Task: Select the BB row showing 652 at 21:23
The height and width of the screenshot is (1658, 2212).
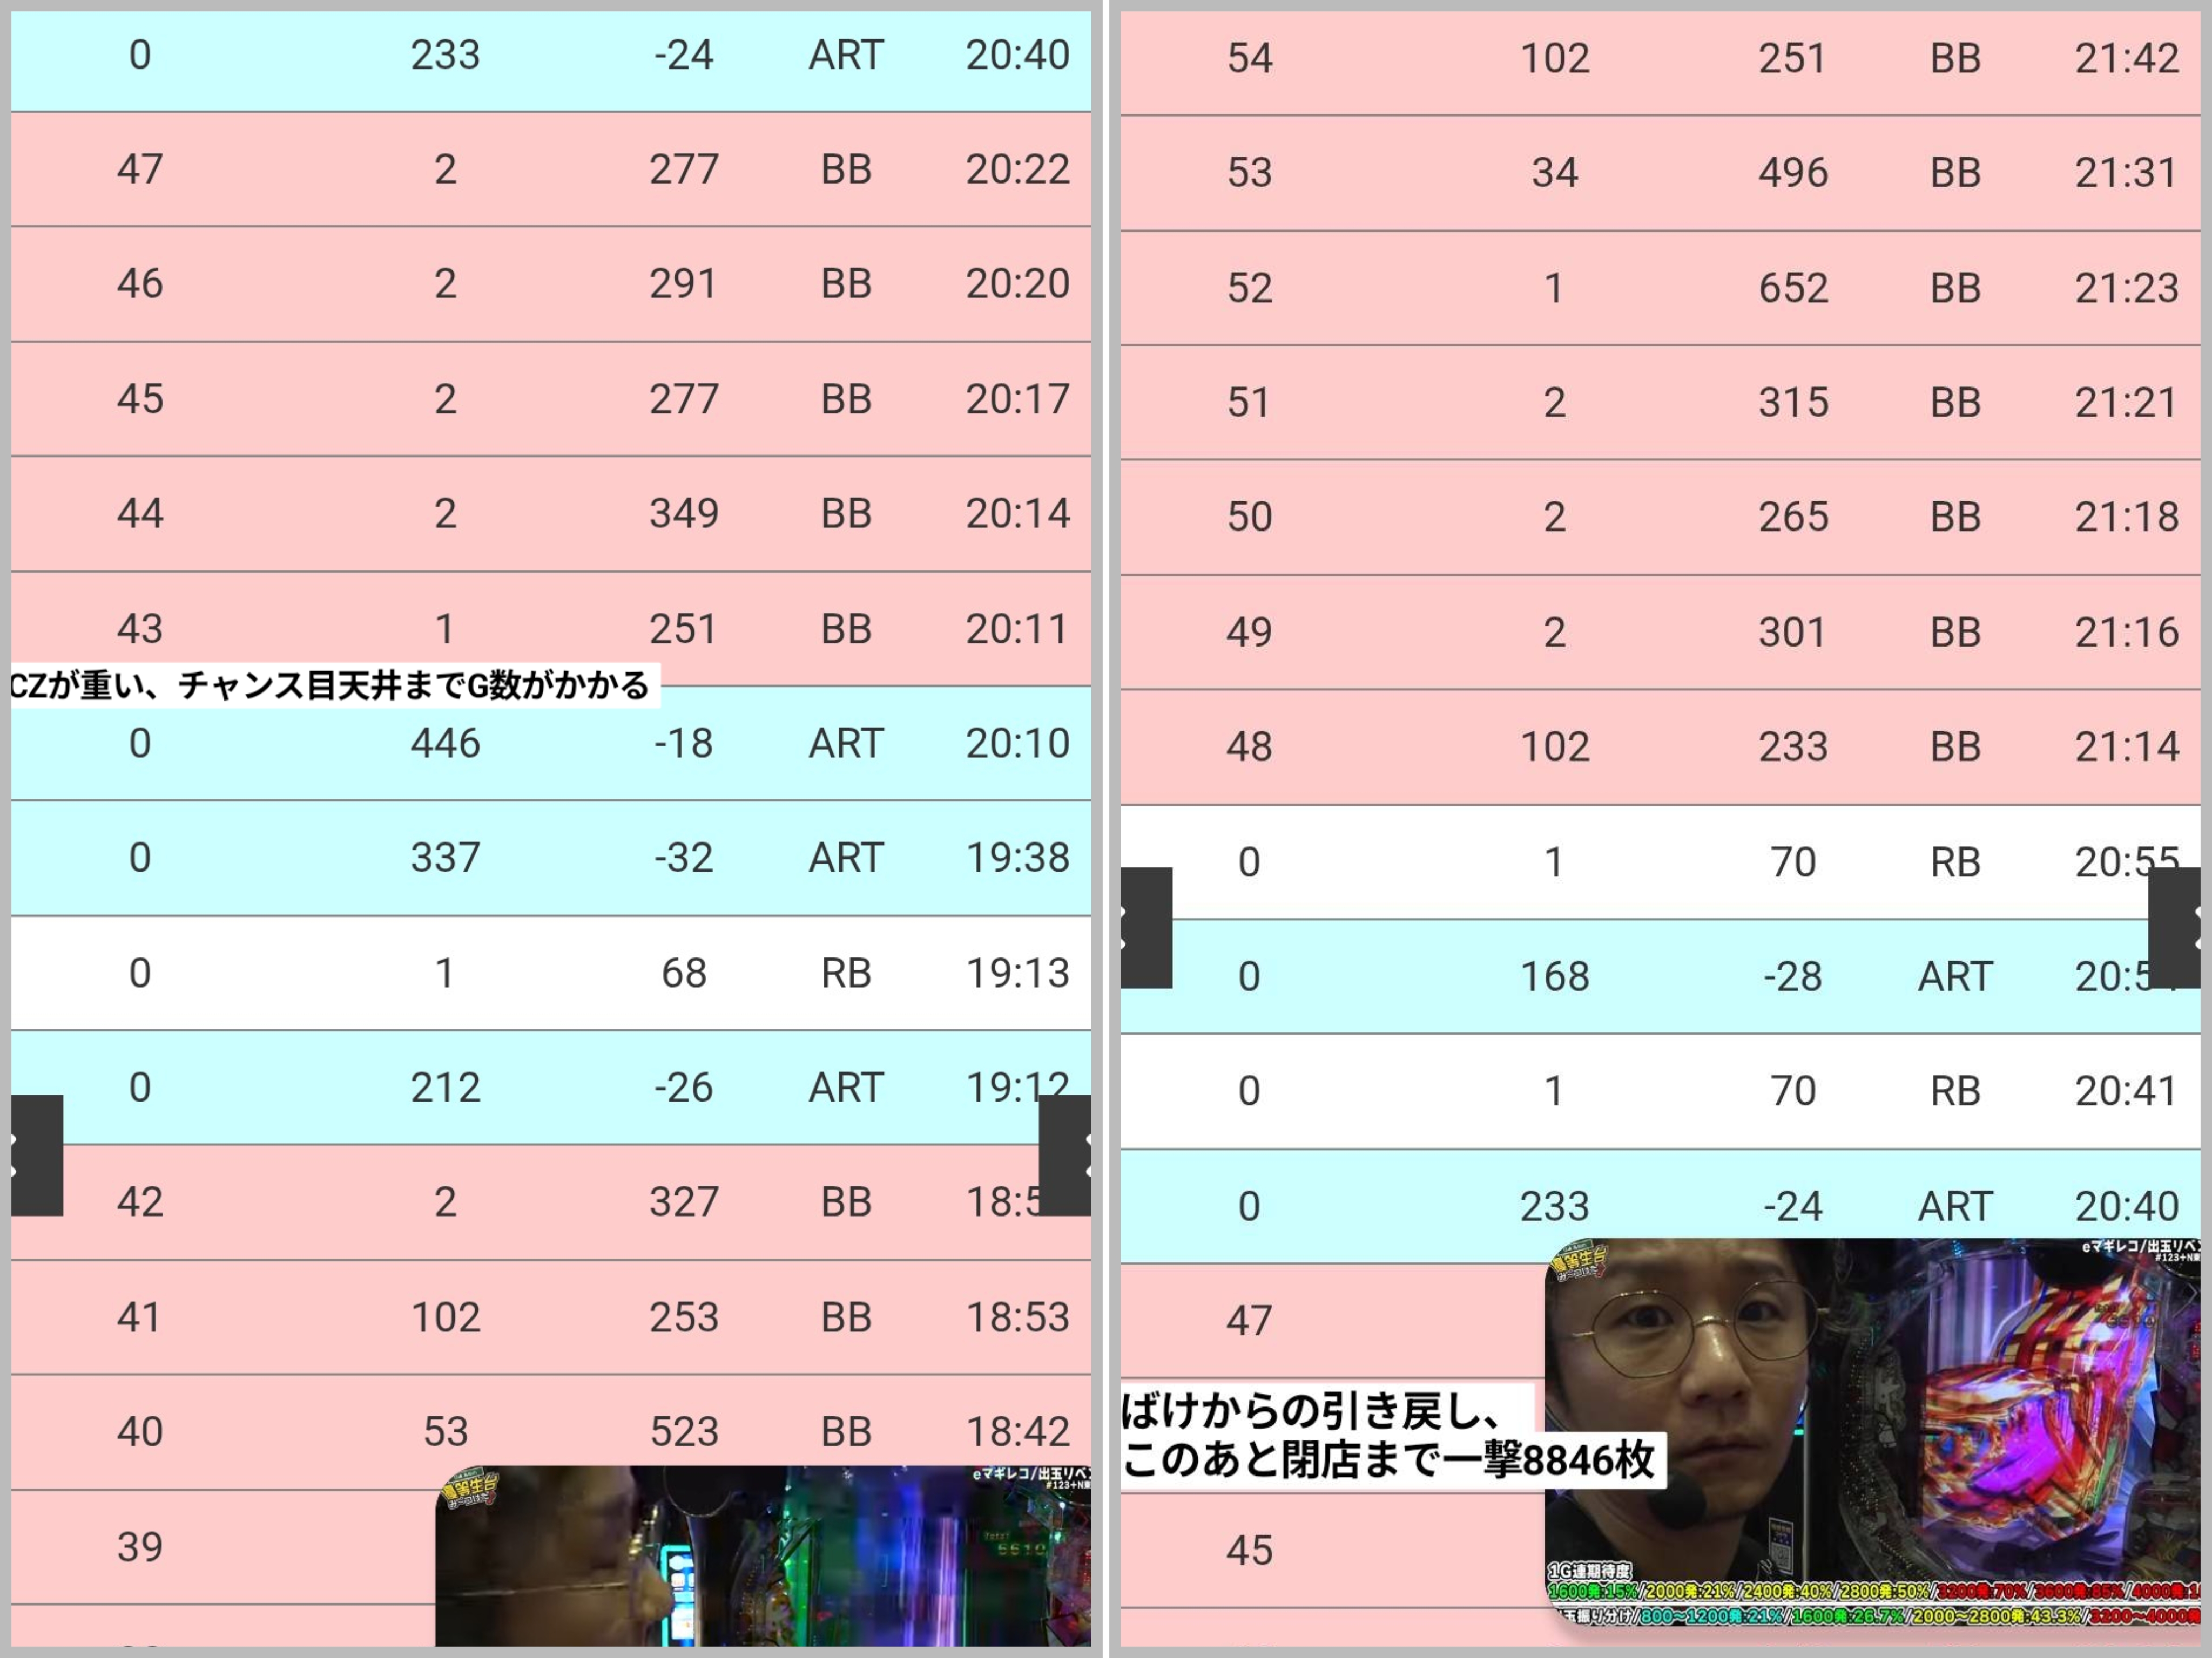Action: (1660, 288)
